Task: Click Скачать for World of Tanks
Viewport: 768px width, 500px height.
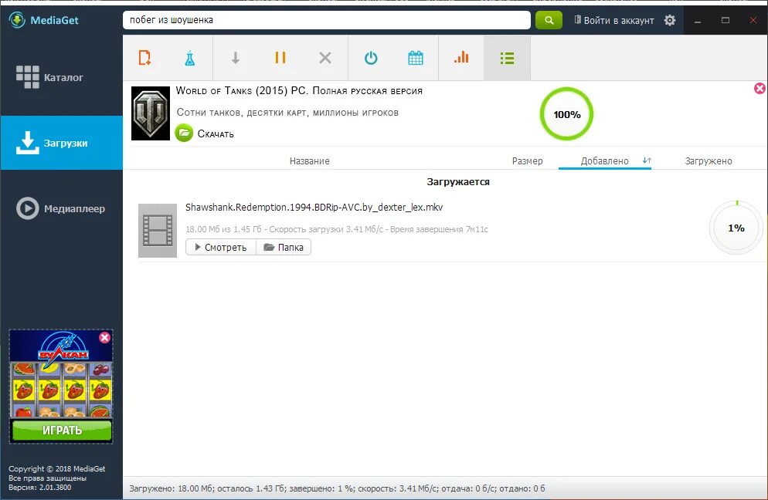Action: 205,133
